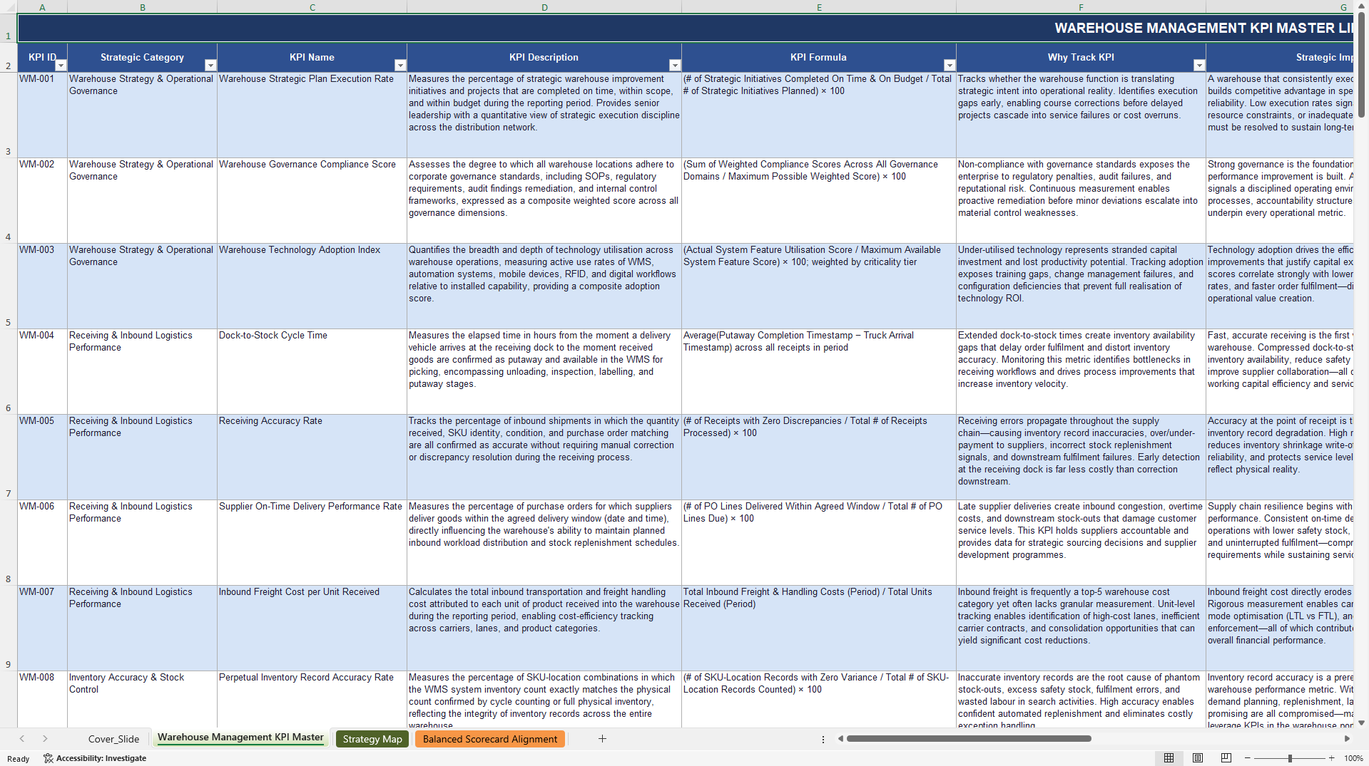Image resolution: width=1369 pixels, height=766 pixels.
Task: Select Inventory Accuracy & Stock Control cell
Action: point(143,699)
